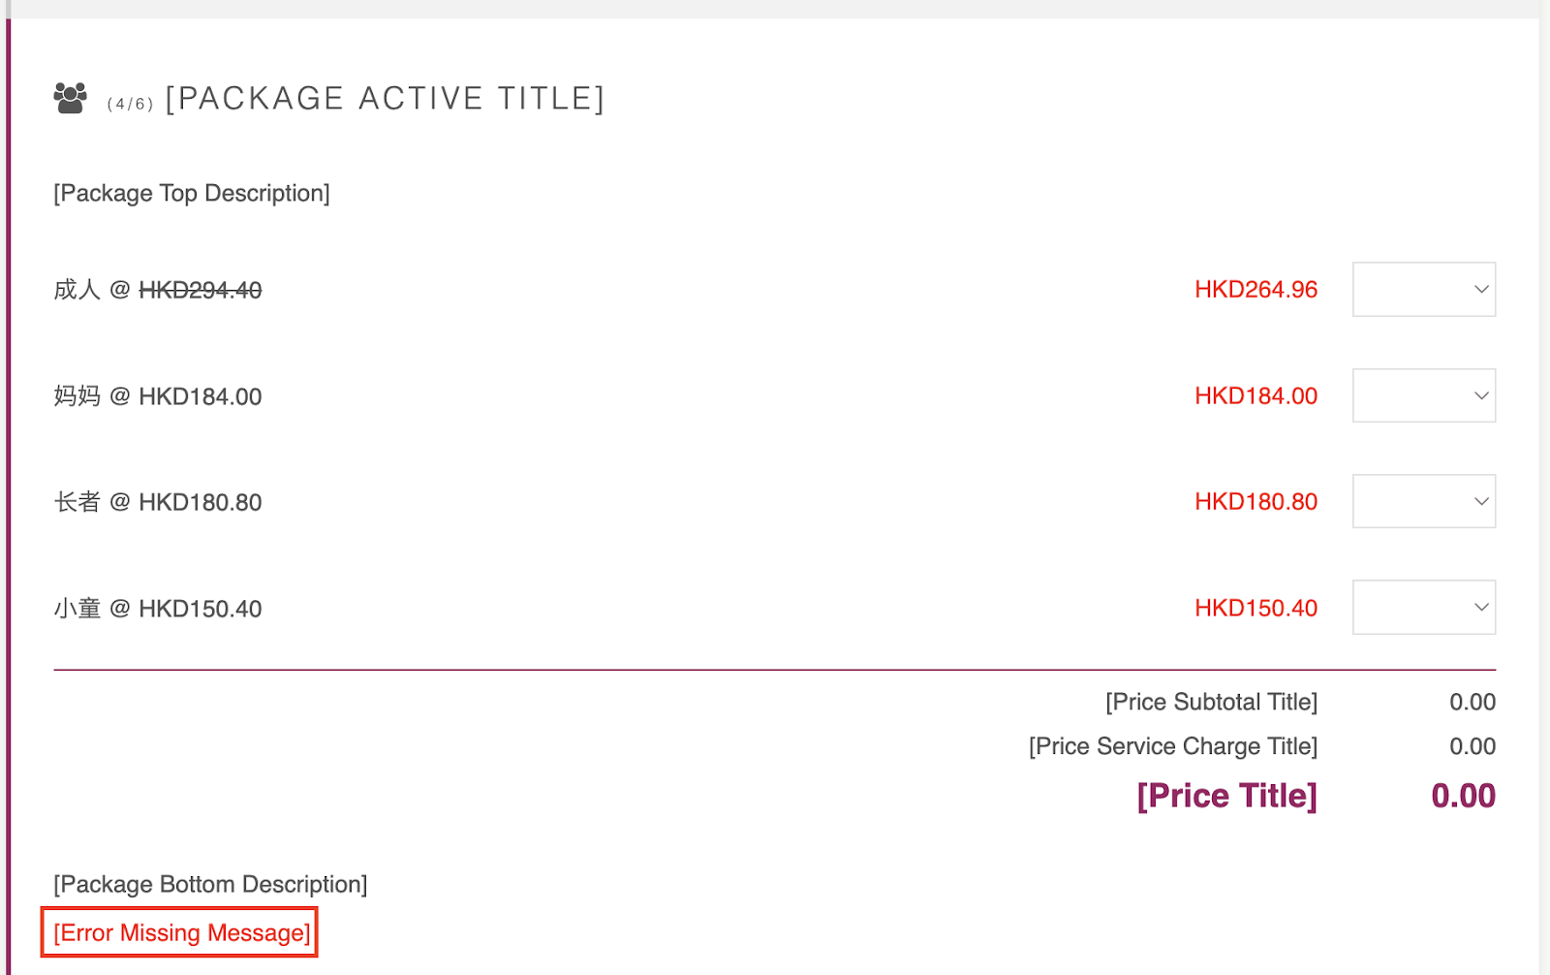
Task: Click the Package Bottom Description text
Action: (x=210, y=884)
